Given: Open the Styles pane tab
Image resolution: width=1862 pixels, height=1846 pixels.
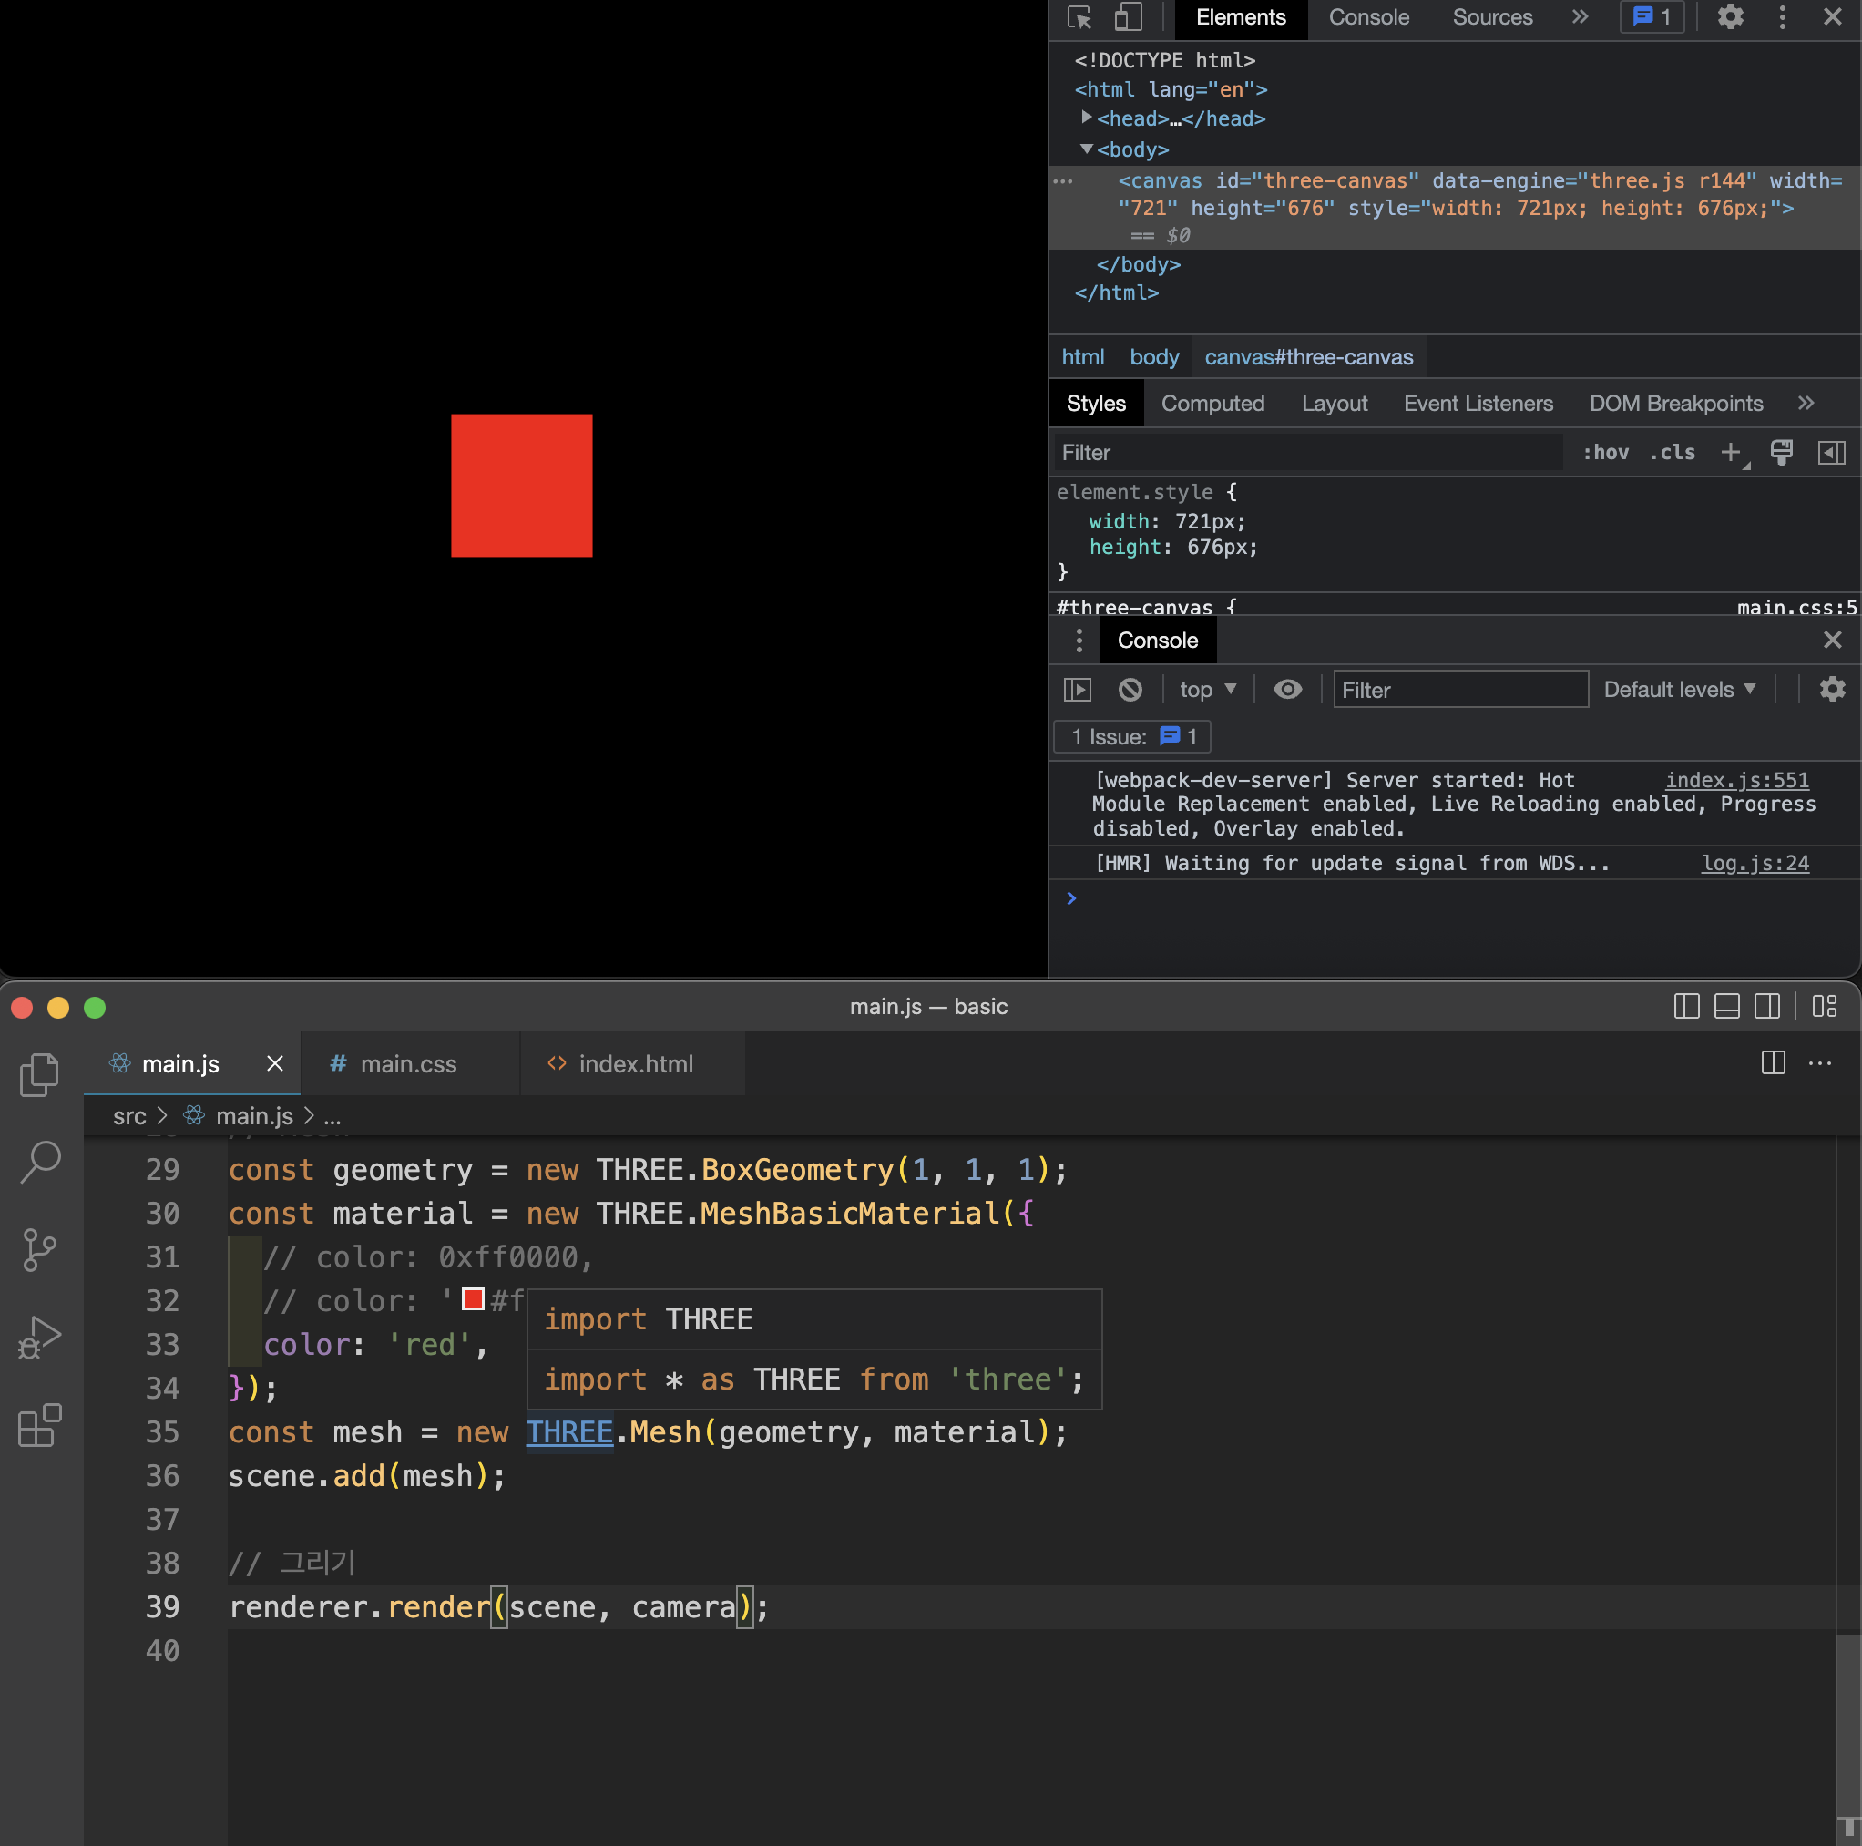Looking at the screenshot, I should click(x=1096, y=403).
